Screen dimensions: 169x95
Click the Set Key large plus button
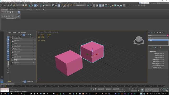coord(142,90)
